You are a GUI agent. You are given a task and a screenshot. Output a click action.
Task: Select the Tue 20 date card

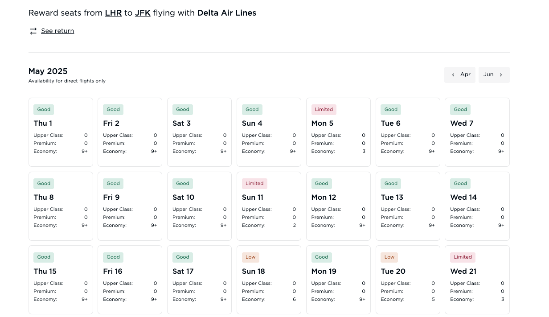[408, 280]
